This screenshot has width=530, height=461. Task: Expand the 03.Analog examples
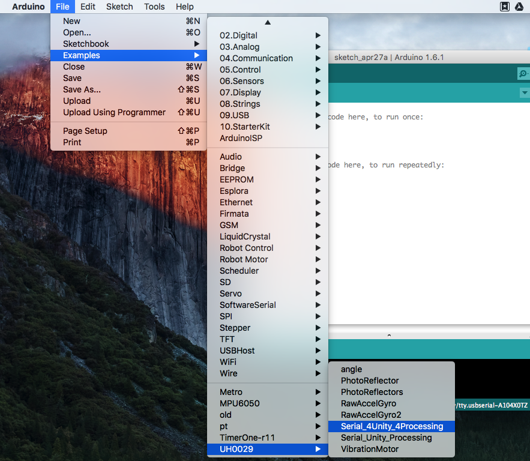pos(268,47)
